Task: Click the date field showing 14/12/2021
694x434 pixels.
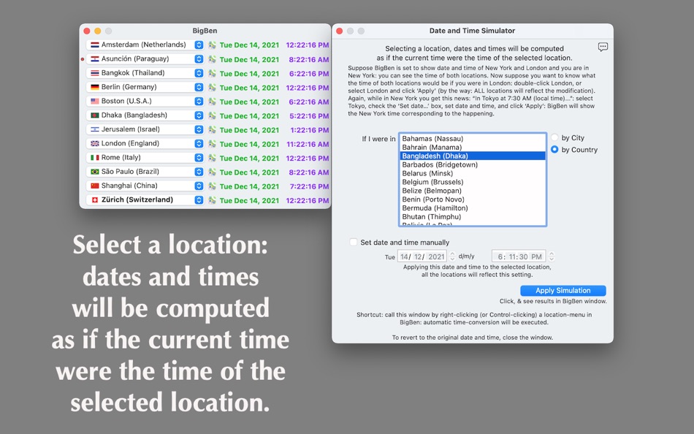Action: pyautogui.click(x=423, y=256)
